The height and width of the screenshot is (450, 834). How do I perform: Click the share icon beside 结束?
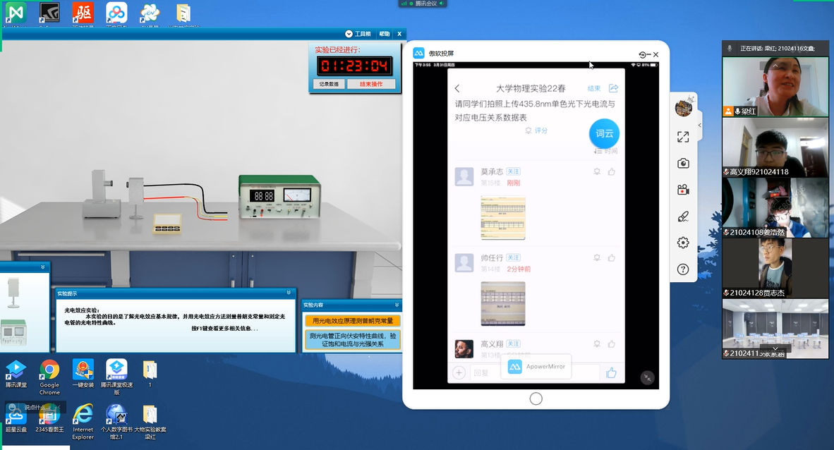pos(613,88)
